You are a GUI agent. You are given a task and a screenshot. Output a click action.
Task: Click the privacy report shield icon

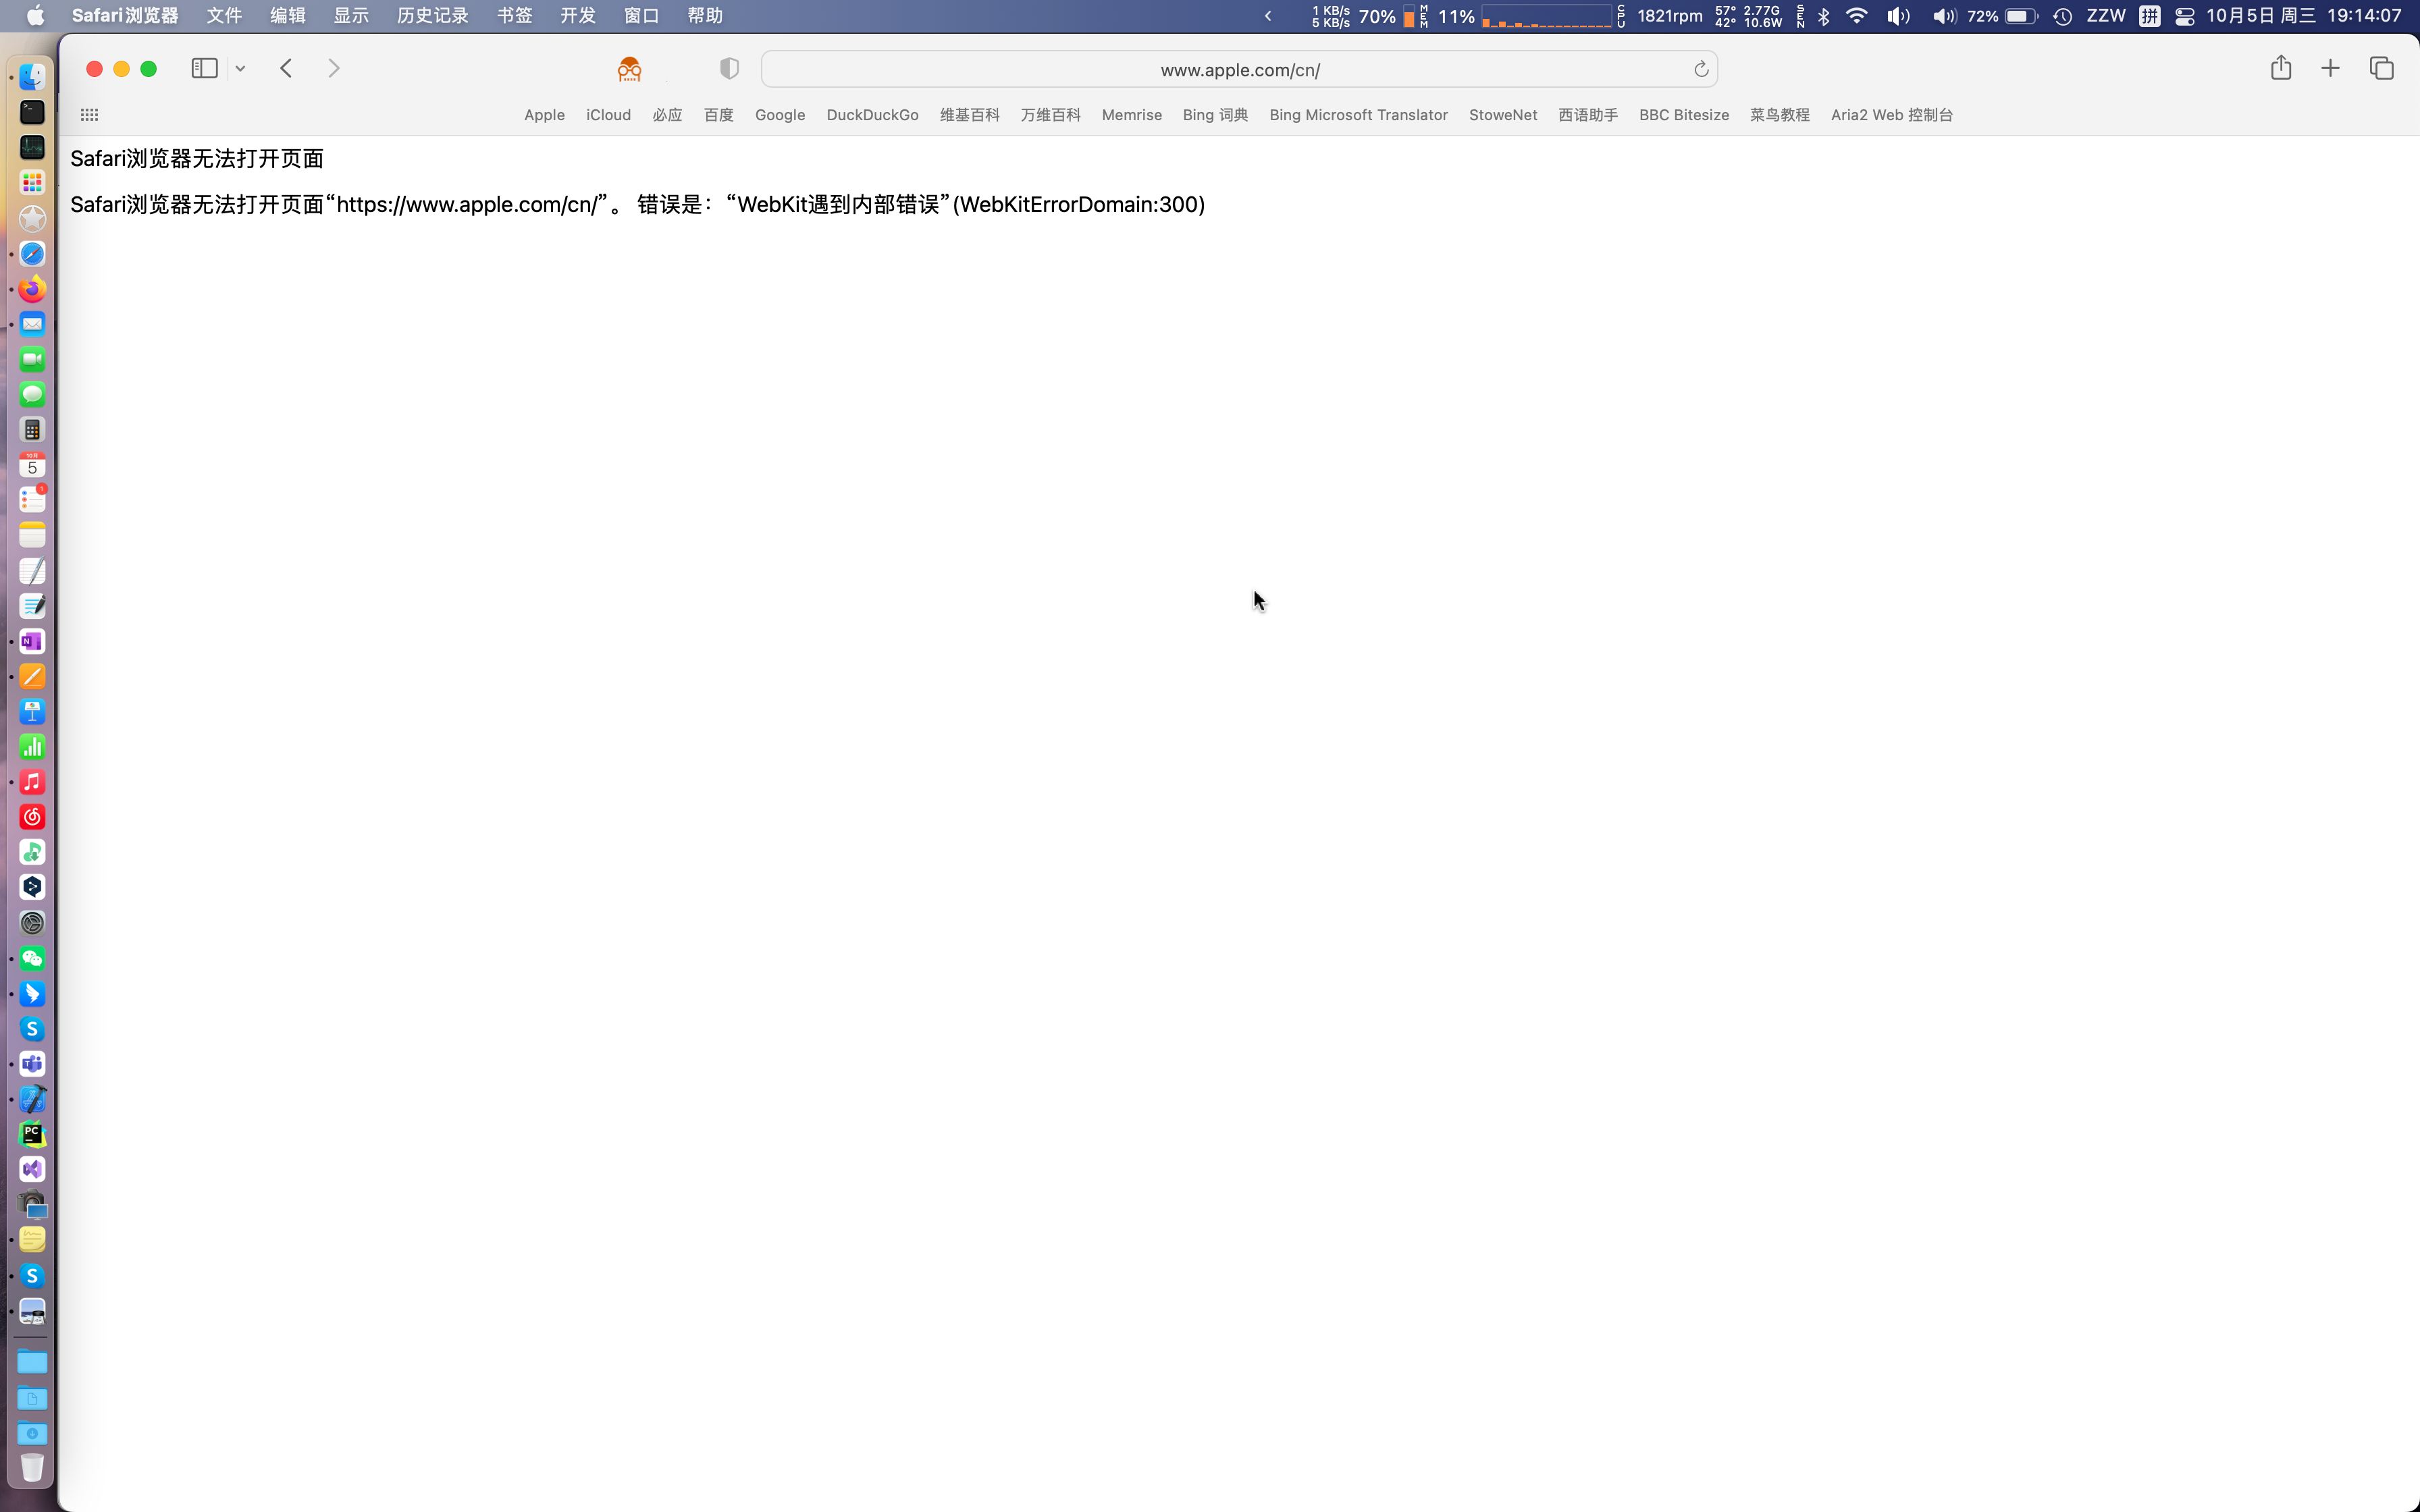point(729,68)
